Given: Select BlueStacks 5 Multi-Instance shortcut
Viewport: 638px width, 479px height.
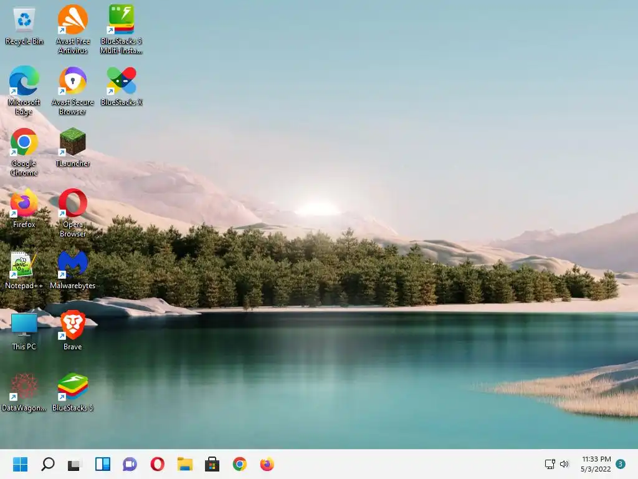Looking at the screenshot, I should click(x=121, y=29).
